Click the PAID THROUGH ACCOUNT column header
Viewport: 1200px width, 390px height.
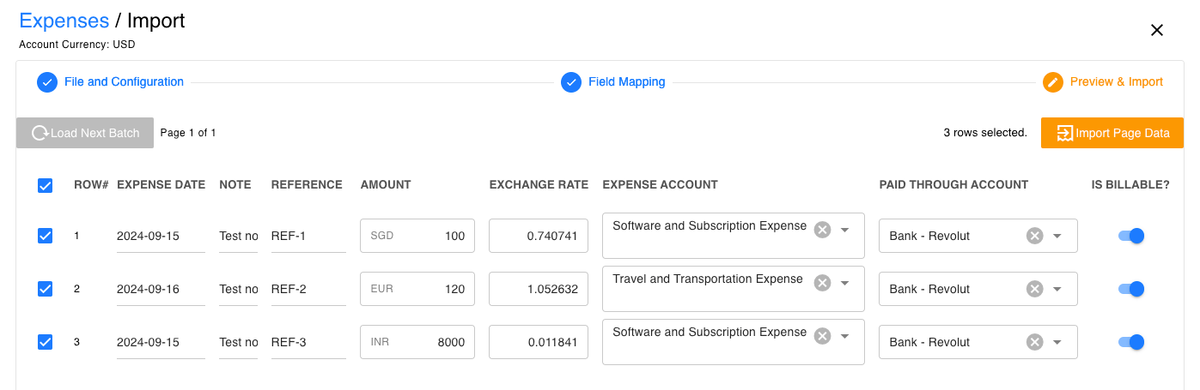click(953, 184)
